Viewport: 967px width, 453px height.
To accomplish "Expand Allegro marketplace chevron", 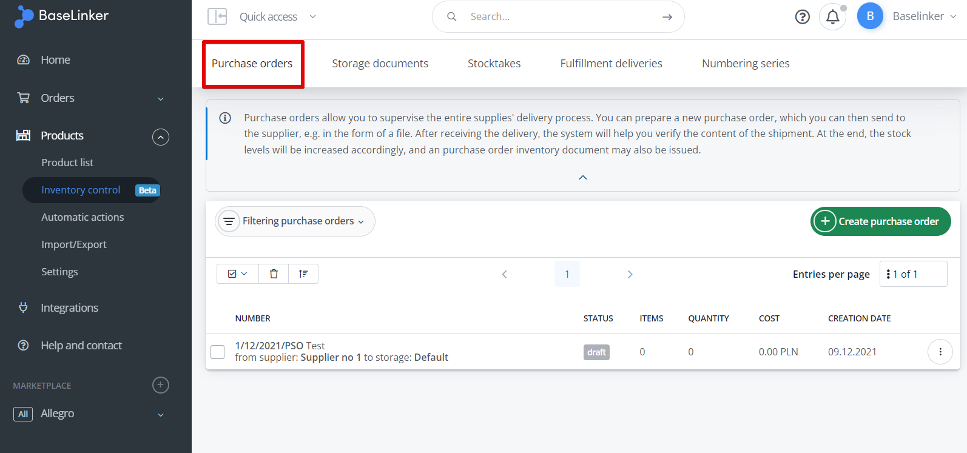I will (161, 415).
